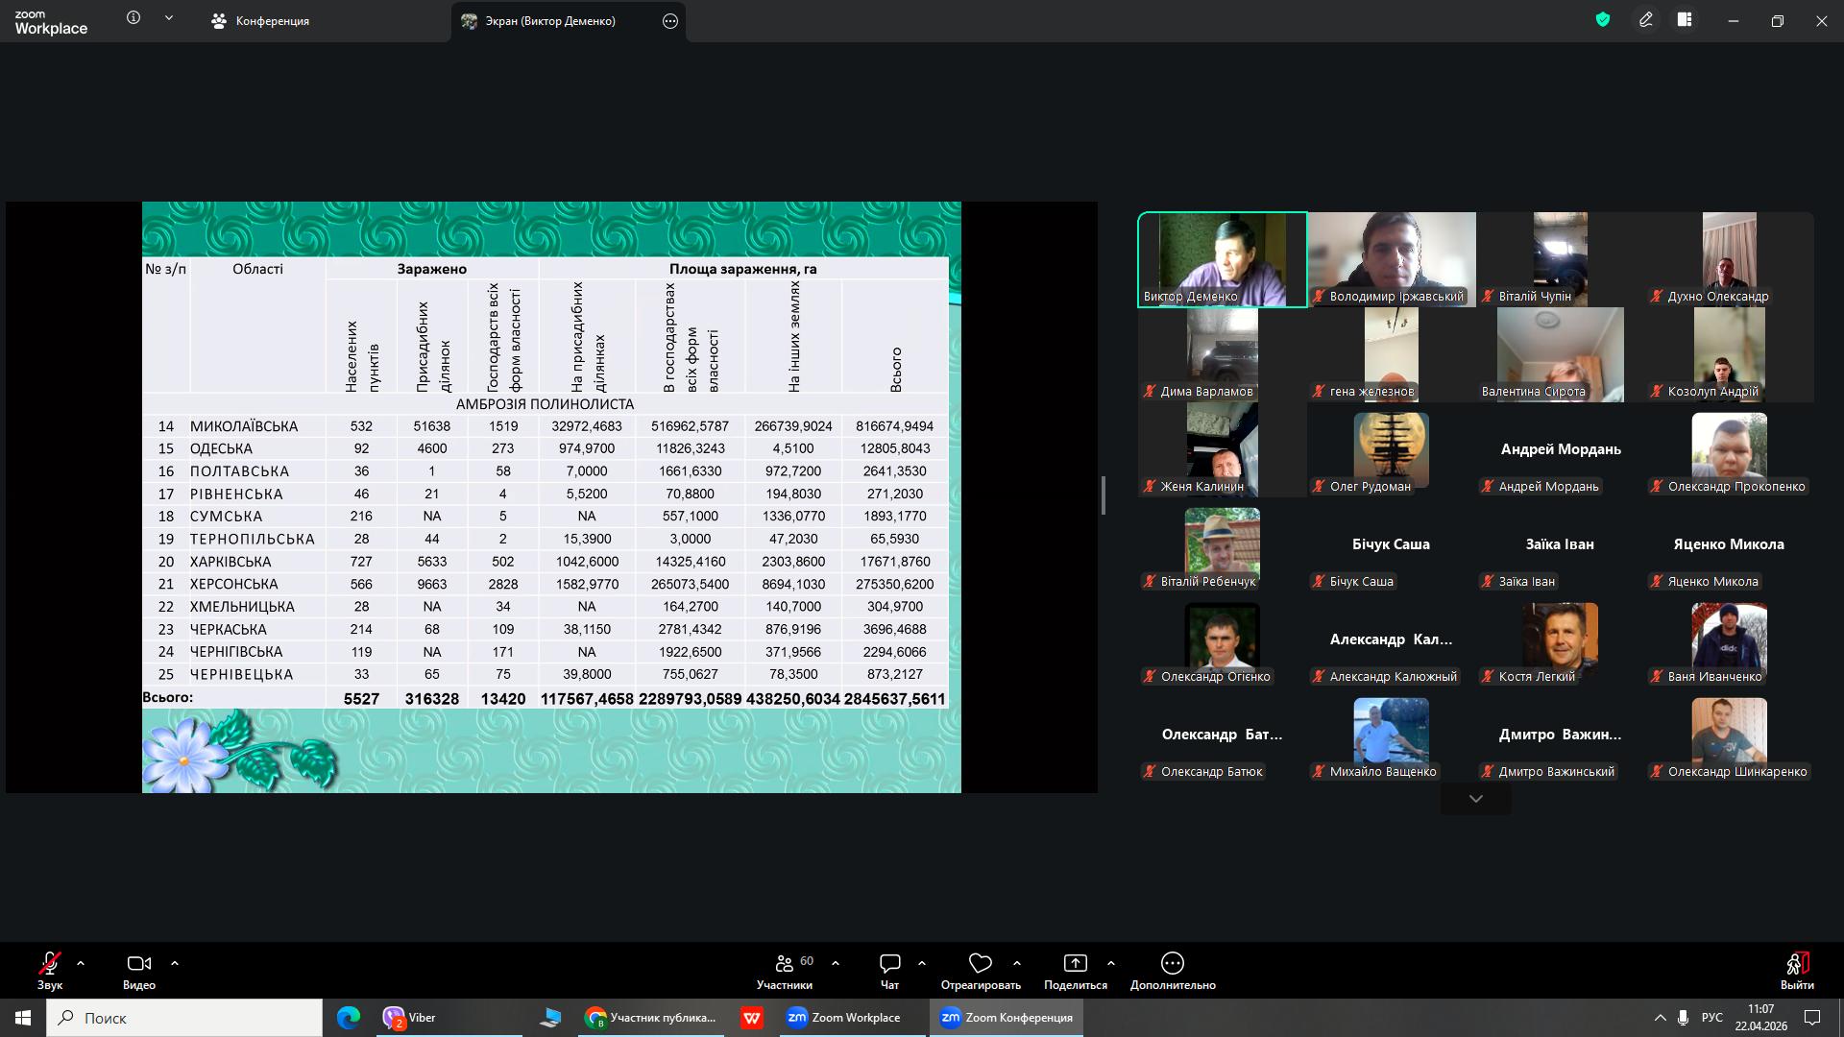Change the view layout icon
Image resolution: width=1844 pixels, height=1037 pixels.
pyautogui.click(x=1685, y=19)
